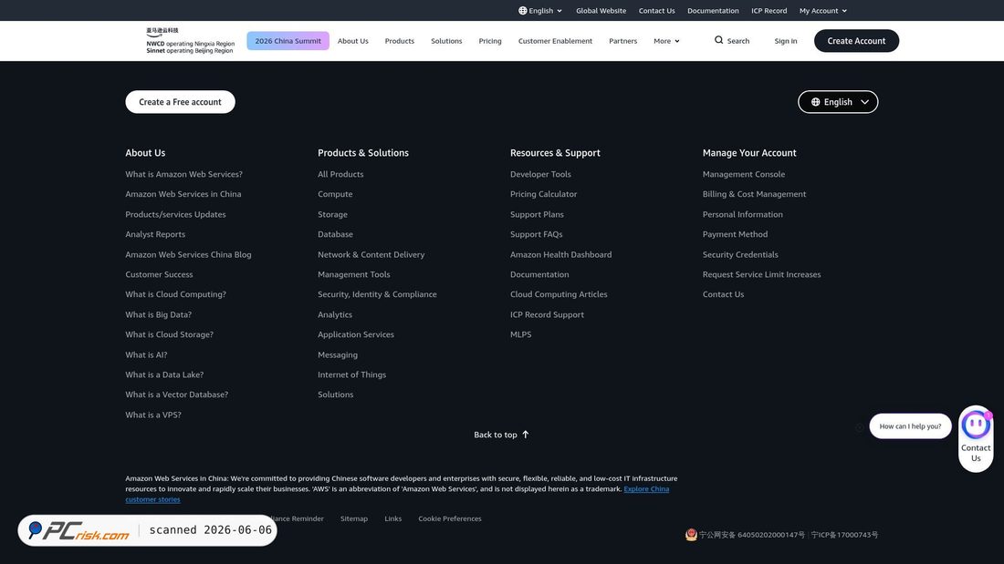Image resolution: width=1004 pixels, height=564 pixels.
Task: Click Contact Us in the top bar
Action: pos(656,11)
